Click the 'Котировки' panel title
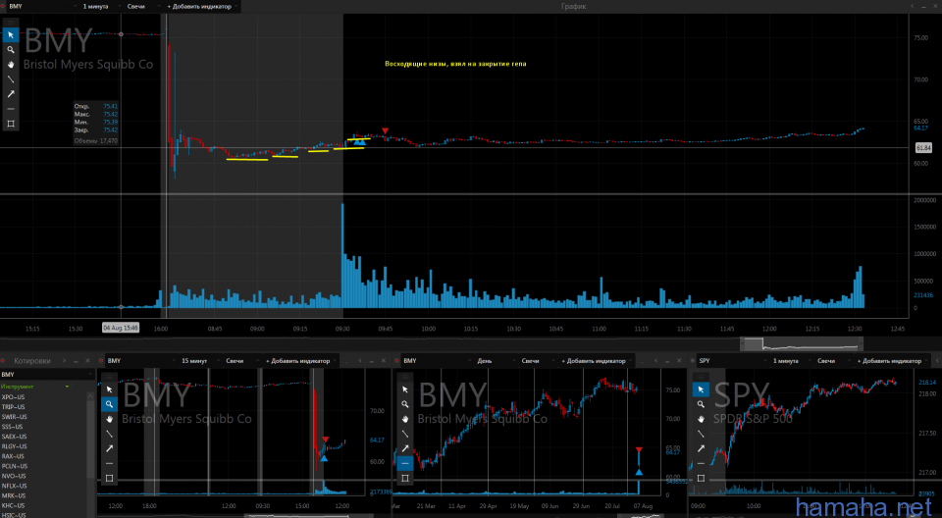Image resolution: width=942 pixels, height=518 pixels. point(31,361)
